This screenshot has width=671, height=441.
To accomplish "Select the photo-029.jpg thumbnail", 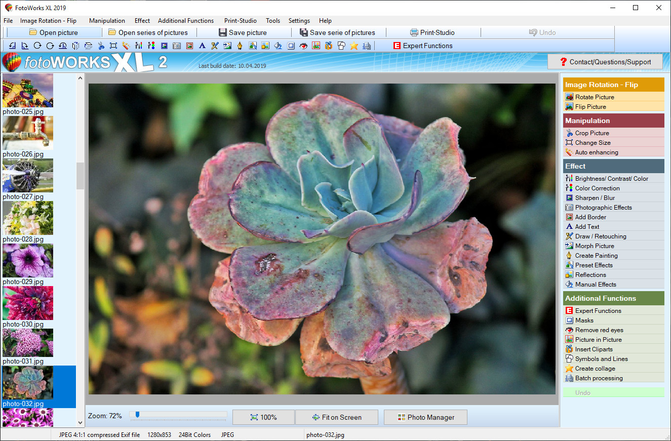I will (28, 261).
